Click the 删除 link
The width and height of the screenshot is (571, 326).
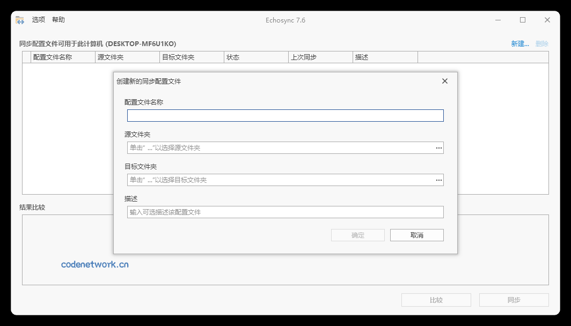(x=541, y=43)
